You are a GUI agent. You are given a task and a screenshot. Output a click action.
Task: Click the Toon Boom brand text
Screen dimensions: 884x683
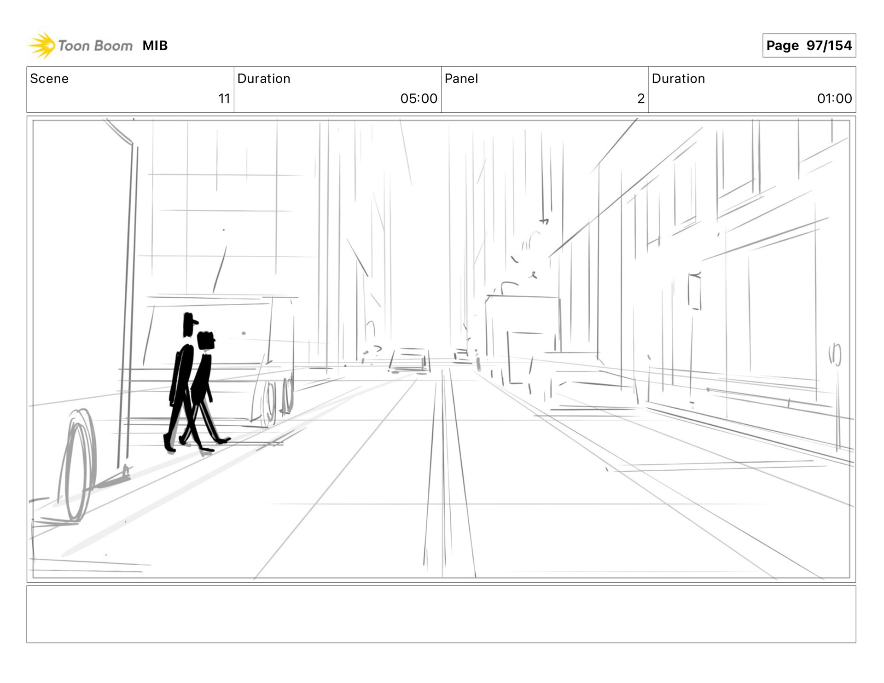pos(95,46)
